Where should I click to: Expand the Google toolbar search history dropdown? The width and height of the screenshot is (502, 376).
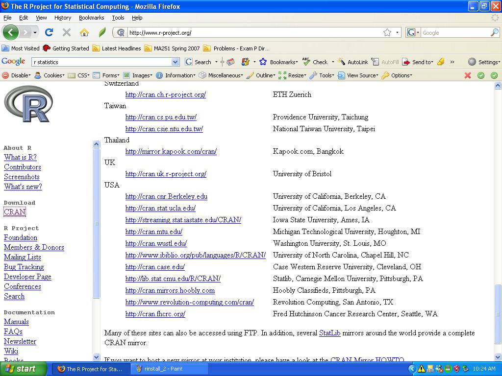pos(176,62)
